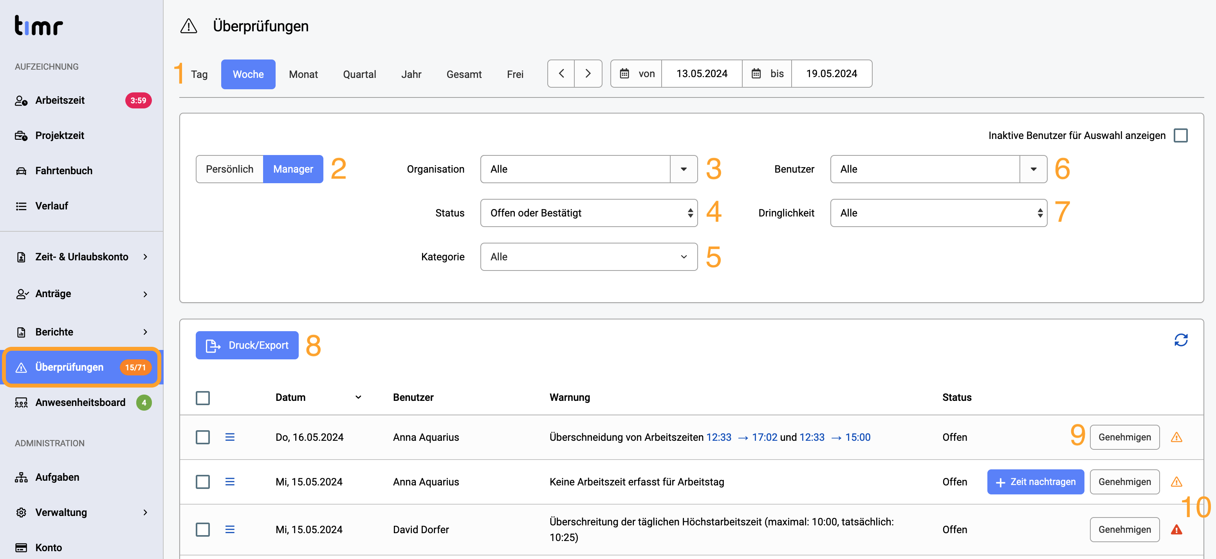The width and height of the screenshot is (1216, 559).
Task: Refresh the Überprüfungen list
Action: 1181,340
